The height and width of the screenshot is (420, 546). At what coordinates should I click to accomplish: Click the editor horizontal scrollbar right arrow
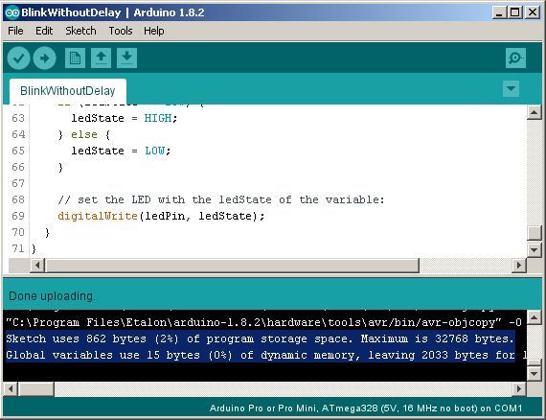click(x=519, y=265)
